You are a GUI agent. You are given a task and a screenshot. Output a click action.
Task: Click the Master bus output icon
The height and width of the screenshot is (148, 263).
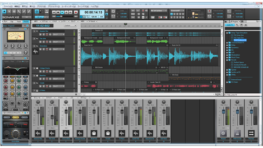pyautogui.click(x=223, y=133)
